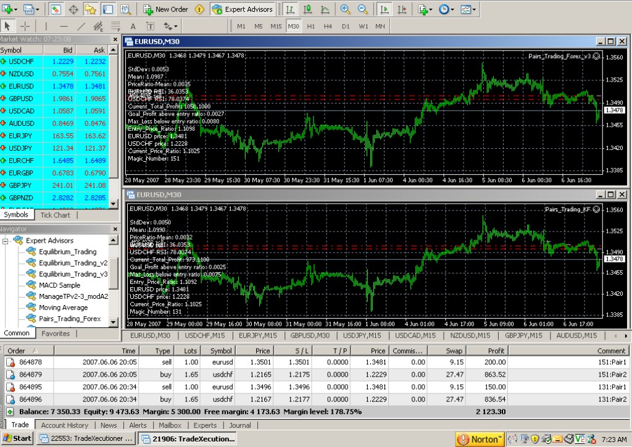Select Pairs_Trading_Forex expert advisor
Image resolution: width=632 pixels, height=447 pixels.
click(70, 319)
